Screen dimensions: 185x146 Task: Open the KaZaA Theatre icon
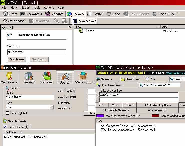click(48, 14)
